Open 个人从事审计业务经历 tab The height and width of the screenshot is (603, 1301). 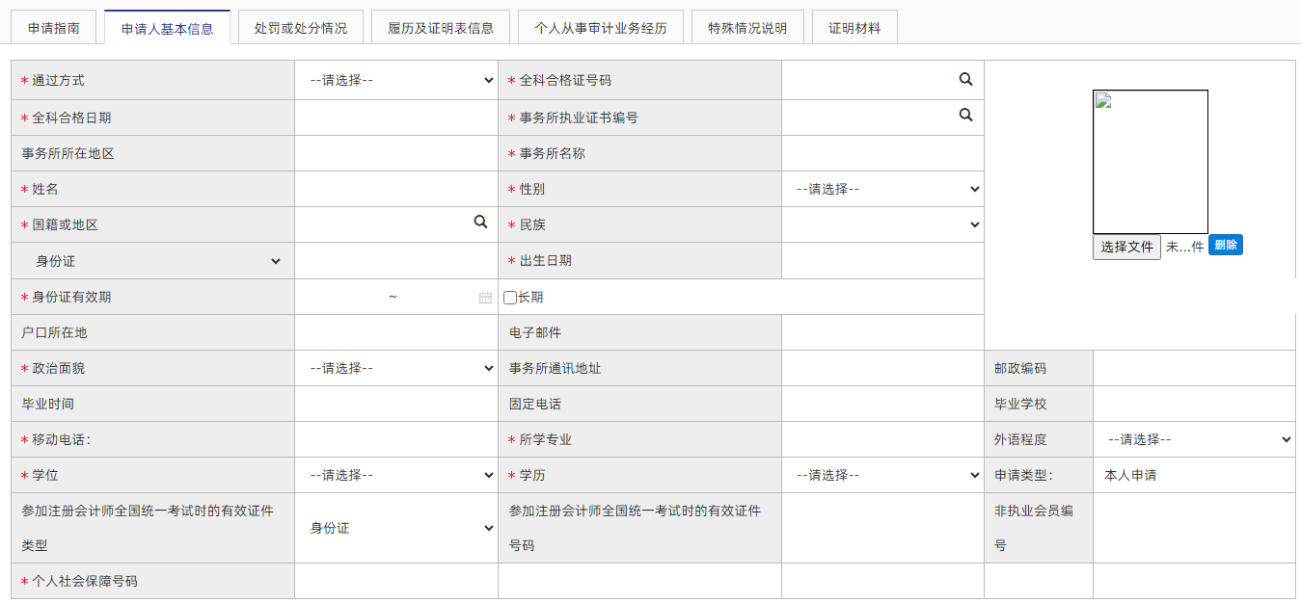[x=600, y=28]
